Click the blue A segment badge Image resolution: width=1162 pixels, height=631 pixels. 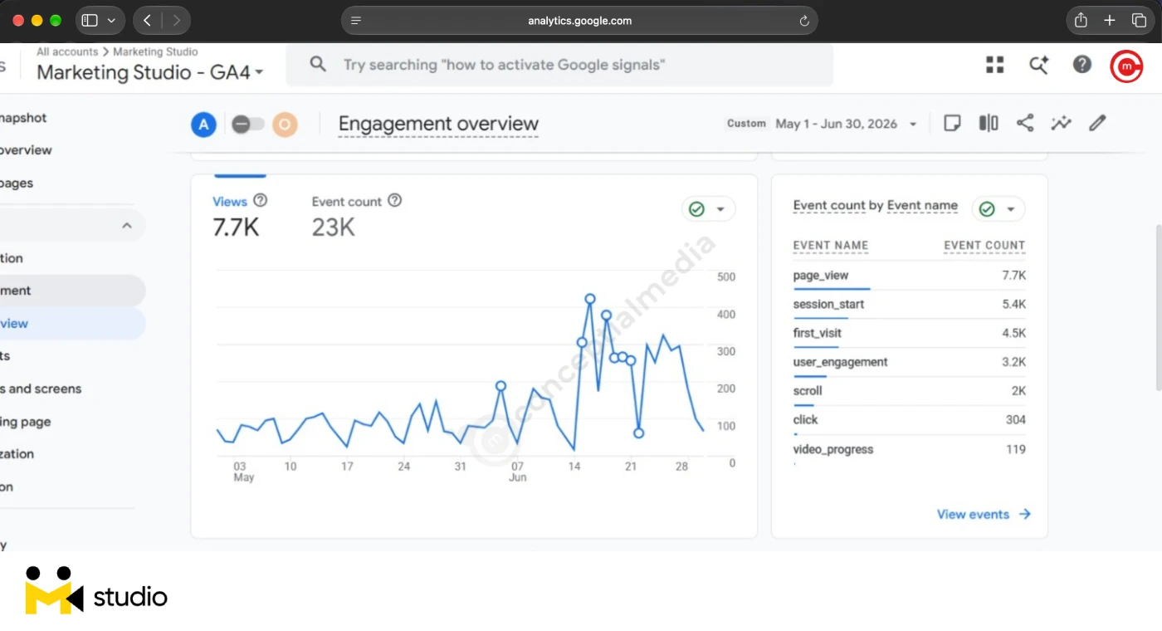tap(203, 125)
